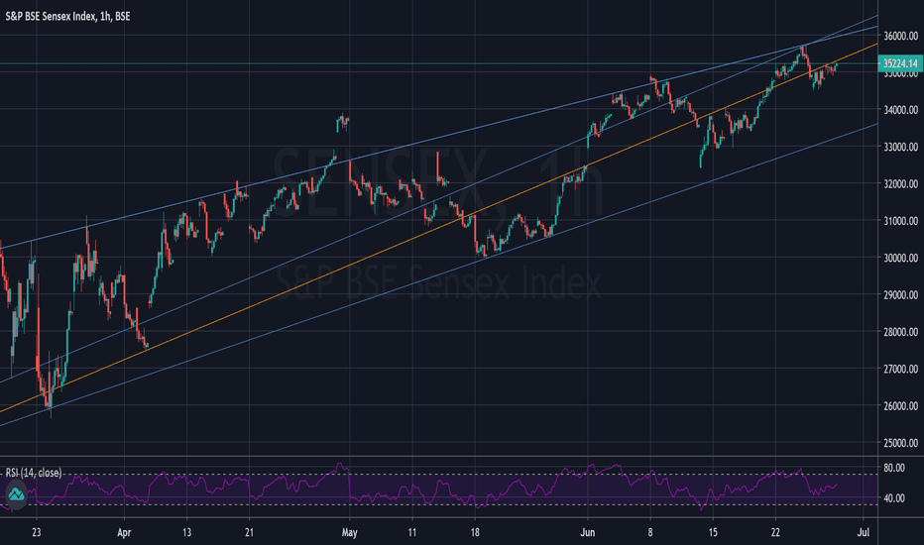The width and height of the screenshot is (924, 545).
Task: Click the 11 date label on time axis
Action: [411, 533]
